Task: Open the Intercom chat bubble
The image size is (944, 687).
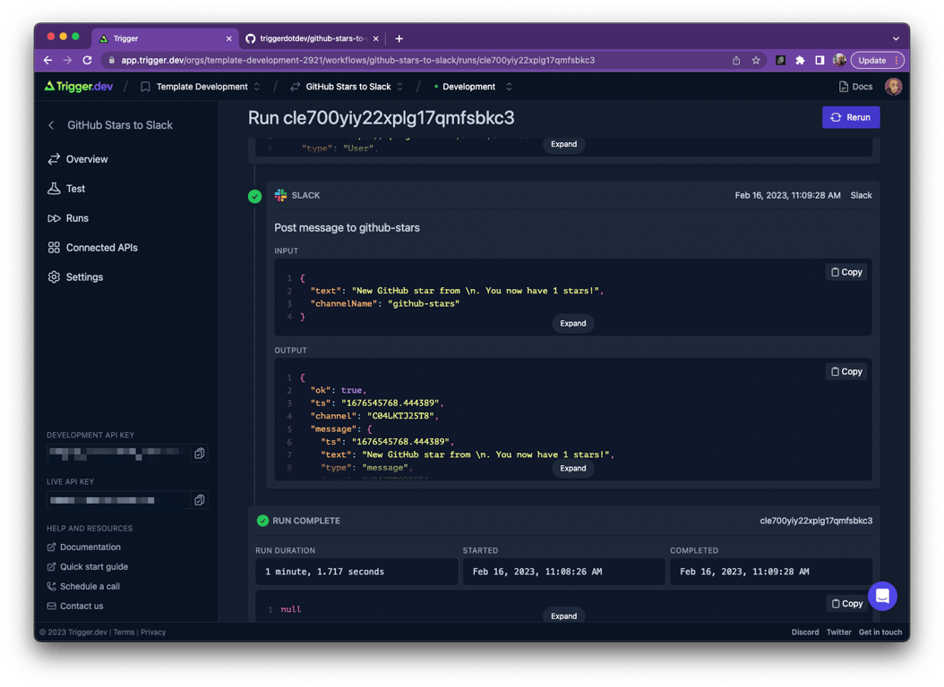Action: pos(882,596)
